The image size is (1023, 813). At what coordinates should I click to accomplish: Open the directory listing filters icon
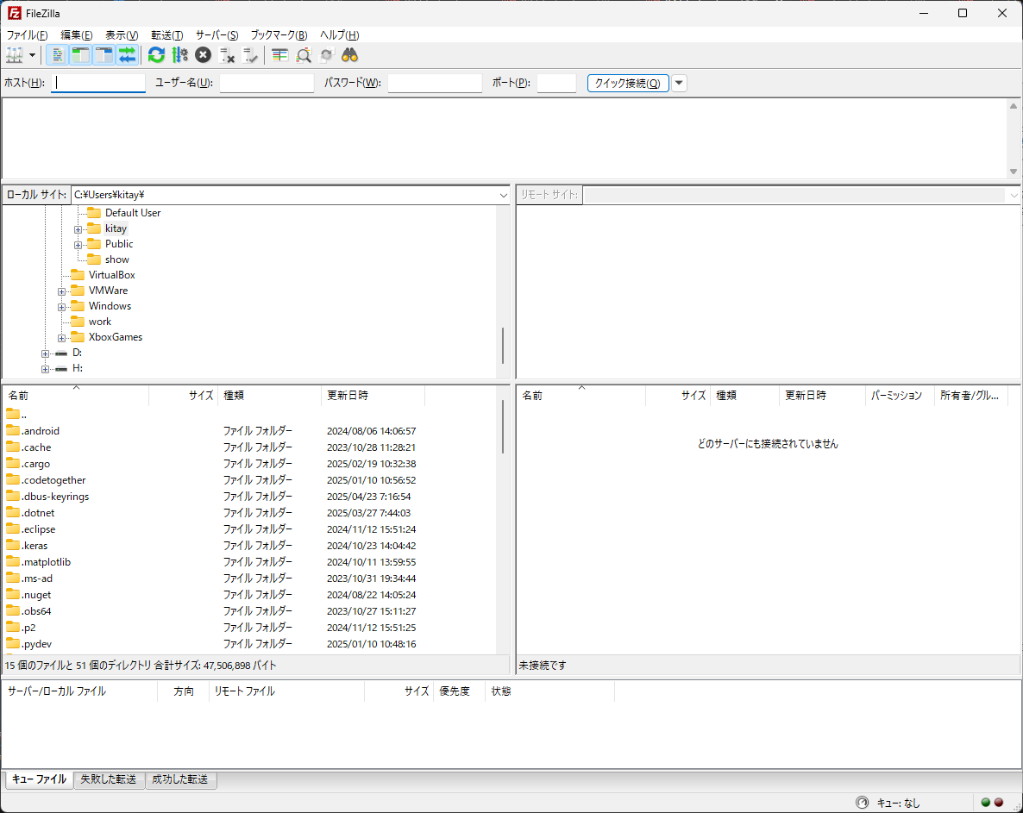279,55
